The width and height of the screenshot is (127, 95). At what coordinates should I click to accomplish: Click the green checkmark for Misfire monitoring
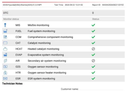click(x=93, y=25)
